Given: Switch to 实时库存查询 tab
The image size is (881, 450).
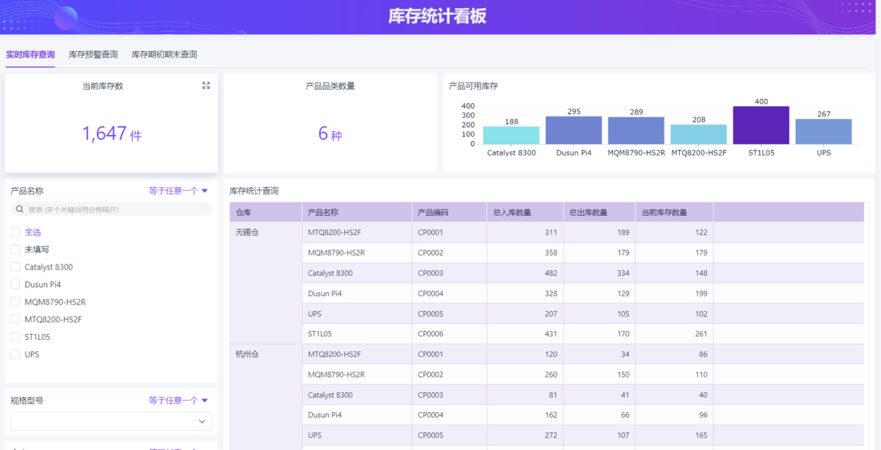Looking at the screenshot, I should tap(30, 55).
